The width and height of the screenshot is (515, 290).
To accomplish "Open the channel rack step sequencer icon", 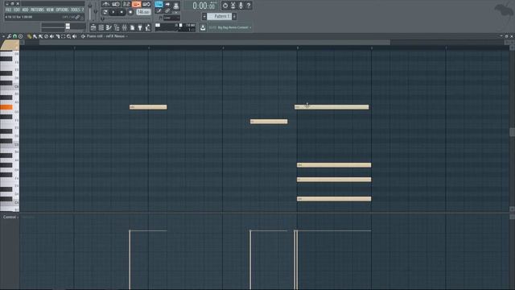I will pos(101,27).
